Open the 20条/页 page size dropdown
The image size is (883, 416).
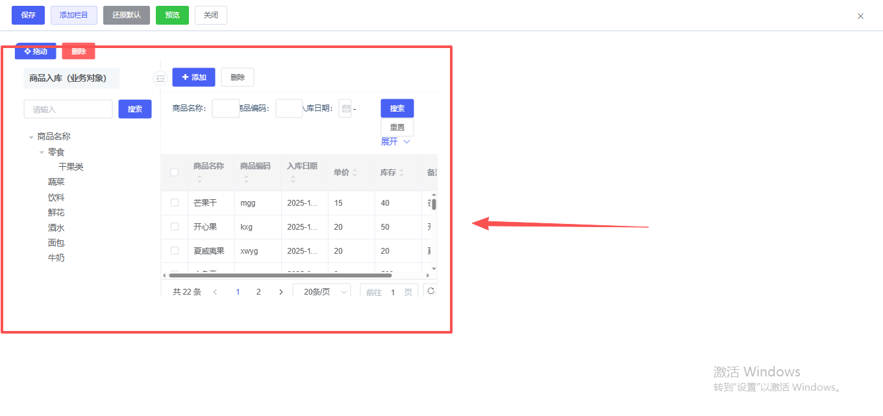[321, 292]
